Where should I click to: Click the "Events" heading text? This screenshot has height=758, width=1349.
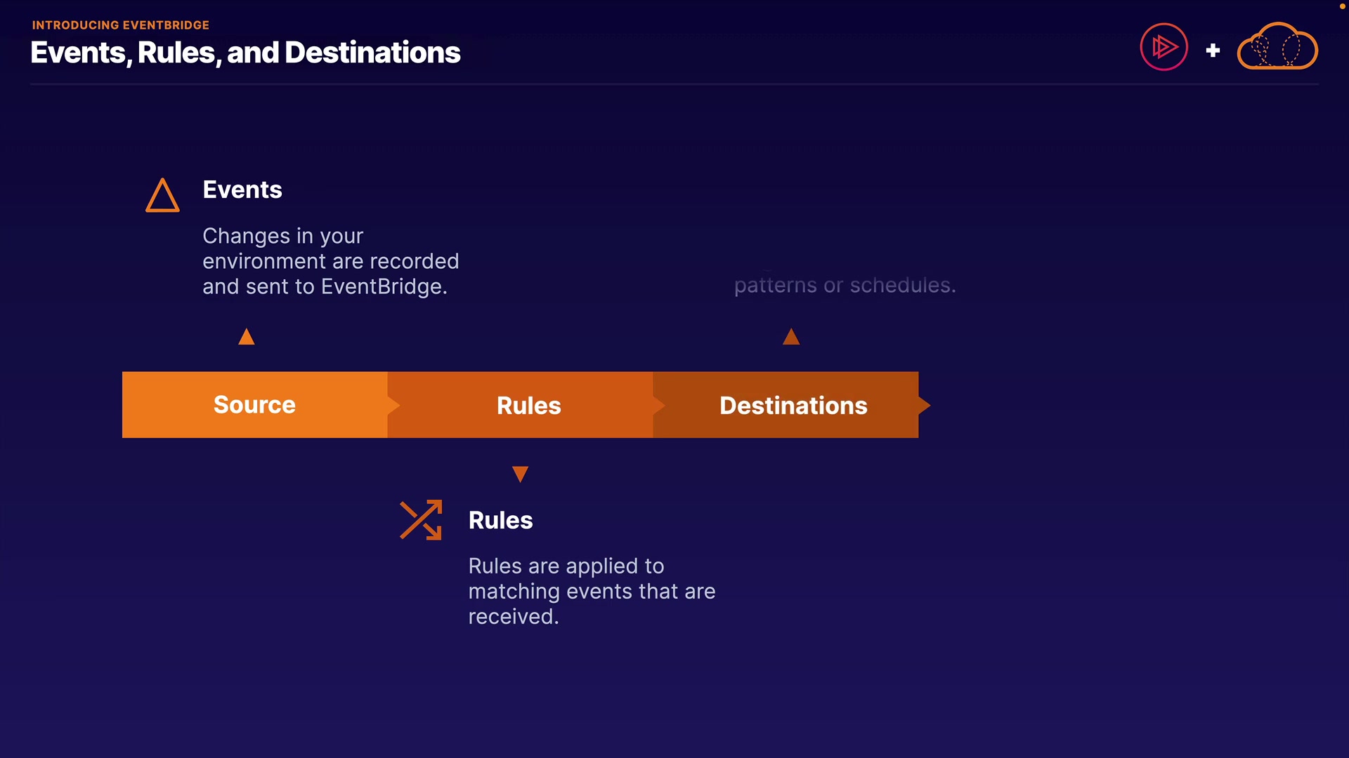(242, 189)
